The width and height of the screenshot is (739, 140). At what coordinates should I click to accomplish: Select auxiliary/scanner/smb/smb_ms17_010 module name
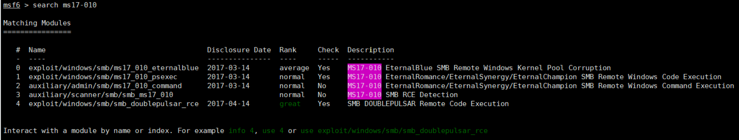pyautogui.click(x=101, y=95)
